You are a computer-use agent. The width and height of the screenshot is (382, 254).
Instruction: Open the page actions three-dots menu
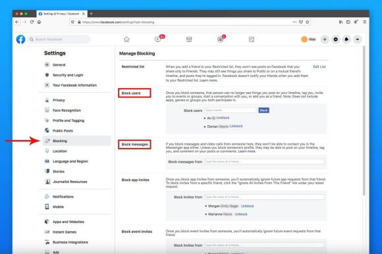(294, 22)
